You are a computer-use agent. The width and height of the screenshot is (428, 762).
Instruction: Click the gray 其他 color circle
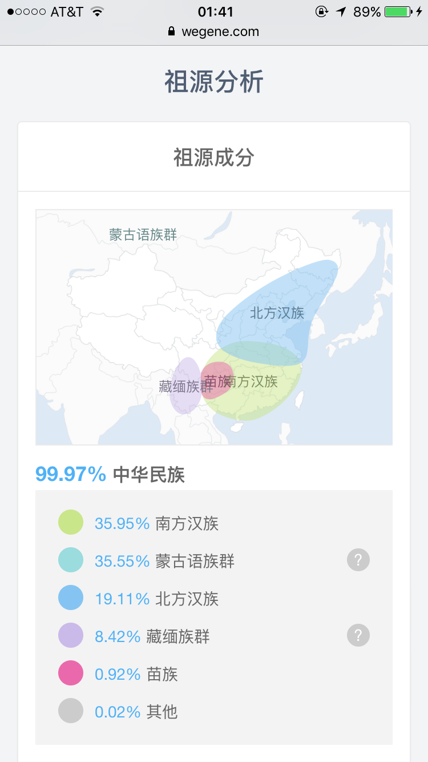[71, 711]
